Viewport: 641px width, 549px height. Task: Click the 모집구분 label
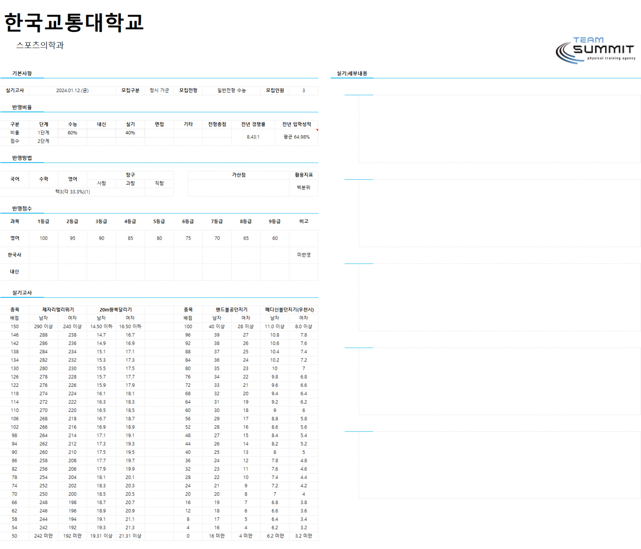click(x=130, y=90)
